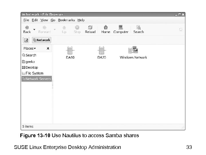Click the Forward arrow icon
The image size is (206, 155).
45,28
